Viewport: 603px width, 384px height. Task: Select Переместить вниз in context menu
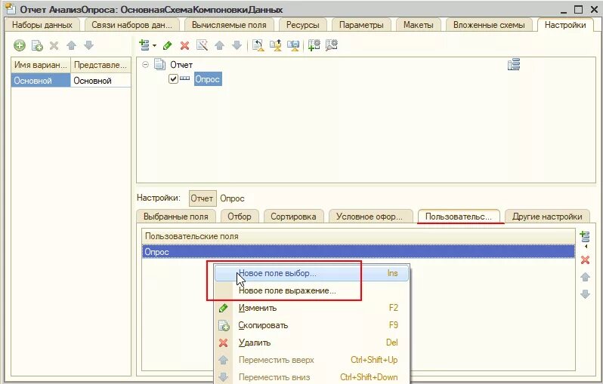tap(311, 377)
